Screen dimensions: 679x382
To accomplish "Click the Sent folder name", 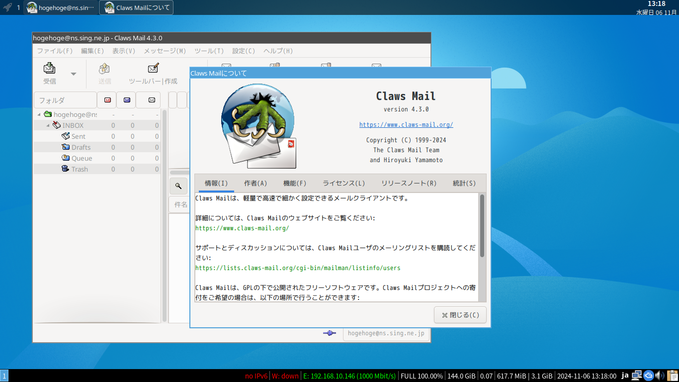I will click(x=79, y=136).
